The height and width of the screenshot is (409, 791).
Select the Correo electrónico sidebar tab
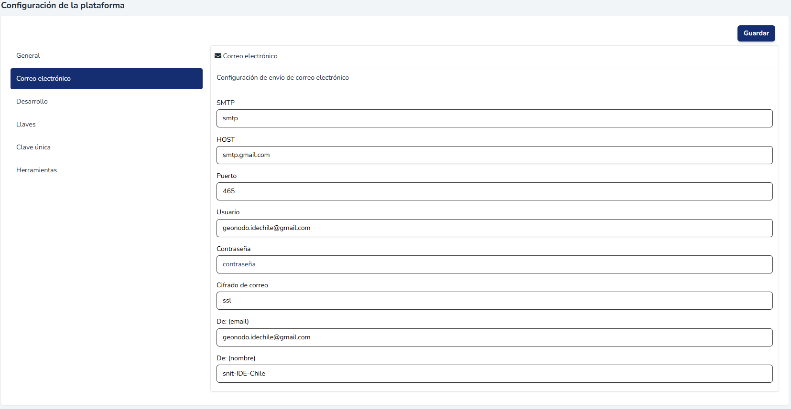[x=107, y=79]
